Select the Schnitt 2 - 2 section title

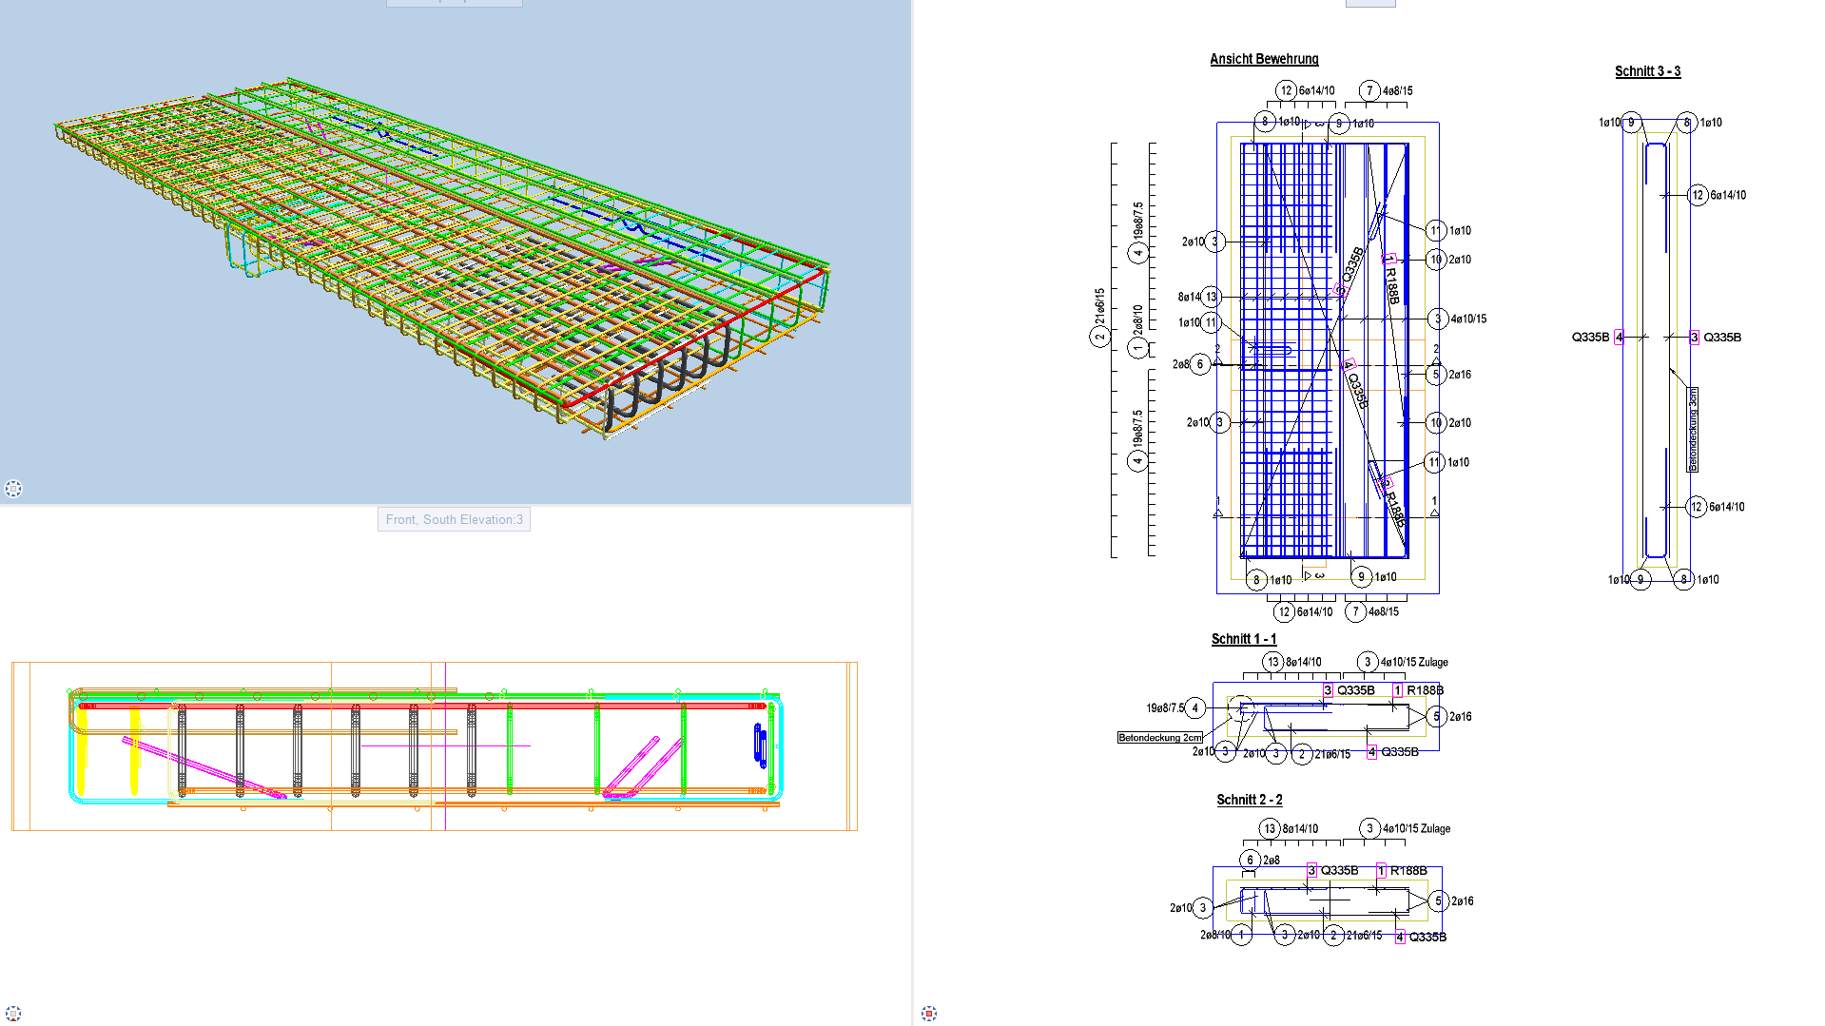click(x=1249, y=800)
